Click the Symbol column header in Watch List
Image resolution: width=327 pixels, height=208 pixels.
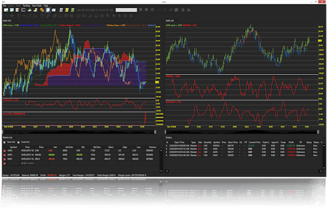[x=13, y=147]
